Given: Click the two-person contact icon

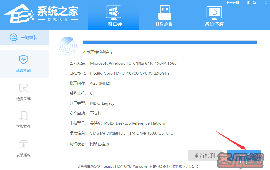Looking at the screenshot, I should coord(254,3).
